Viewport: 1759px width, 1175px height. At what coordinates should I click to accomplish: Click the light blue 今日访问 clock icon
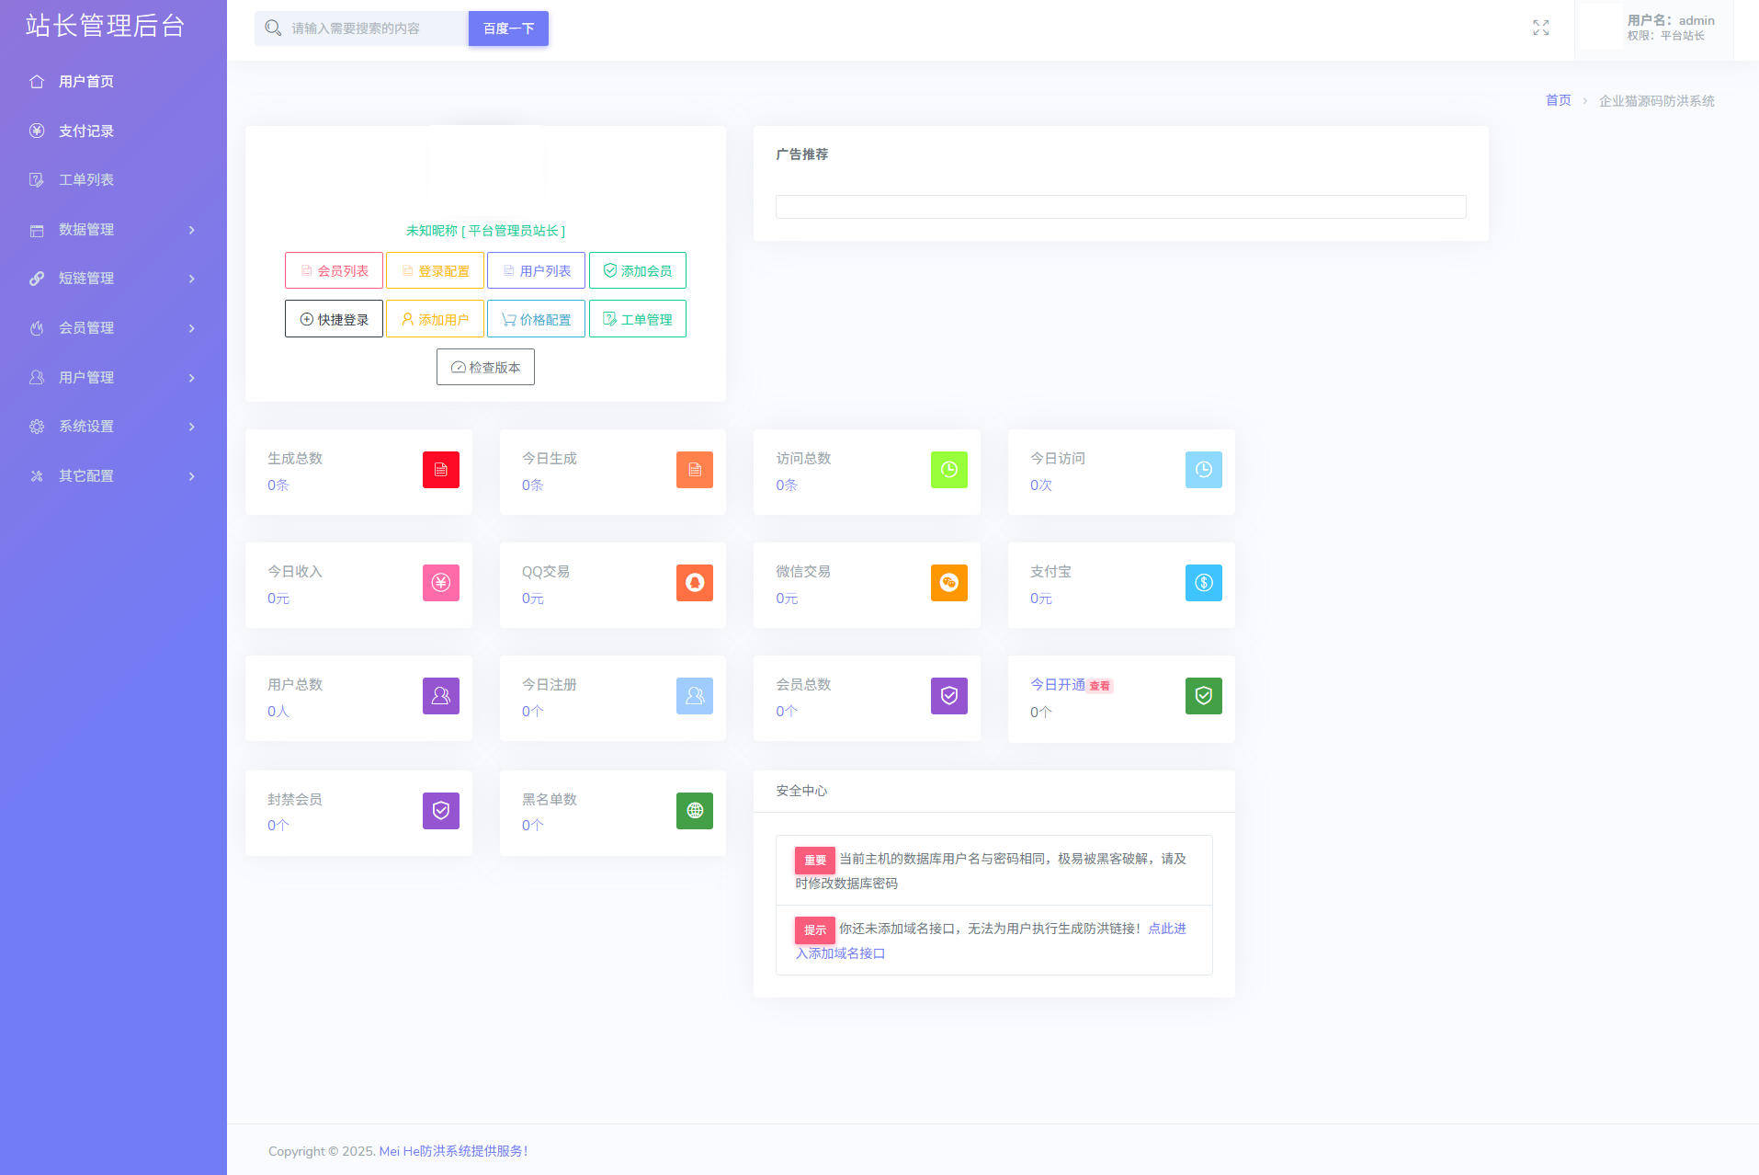click(1204, 470)
